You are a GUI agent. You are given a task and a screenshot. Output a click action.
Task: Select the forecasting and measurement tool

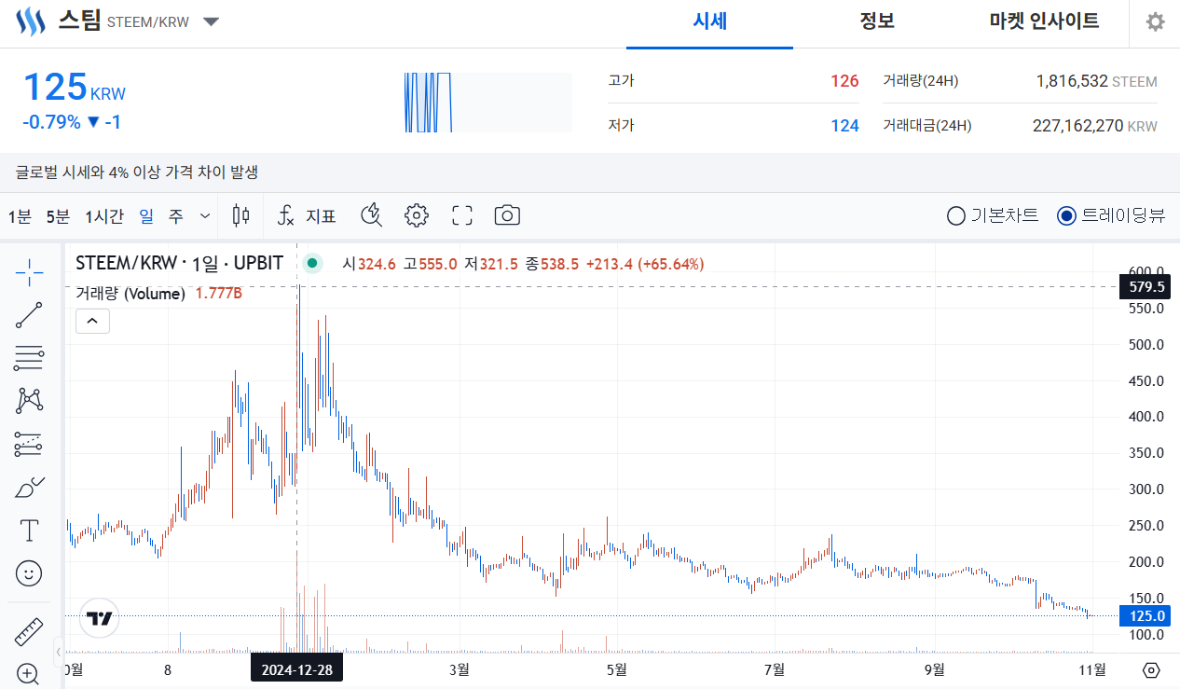coord(29,445)
